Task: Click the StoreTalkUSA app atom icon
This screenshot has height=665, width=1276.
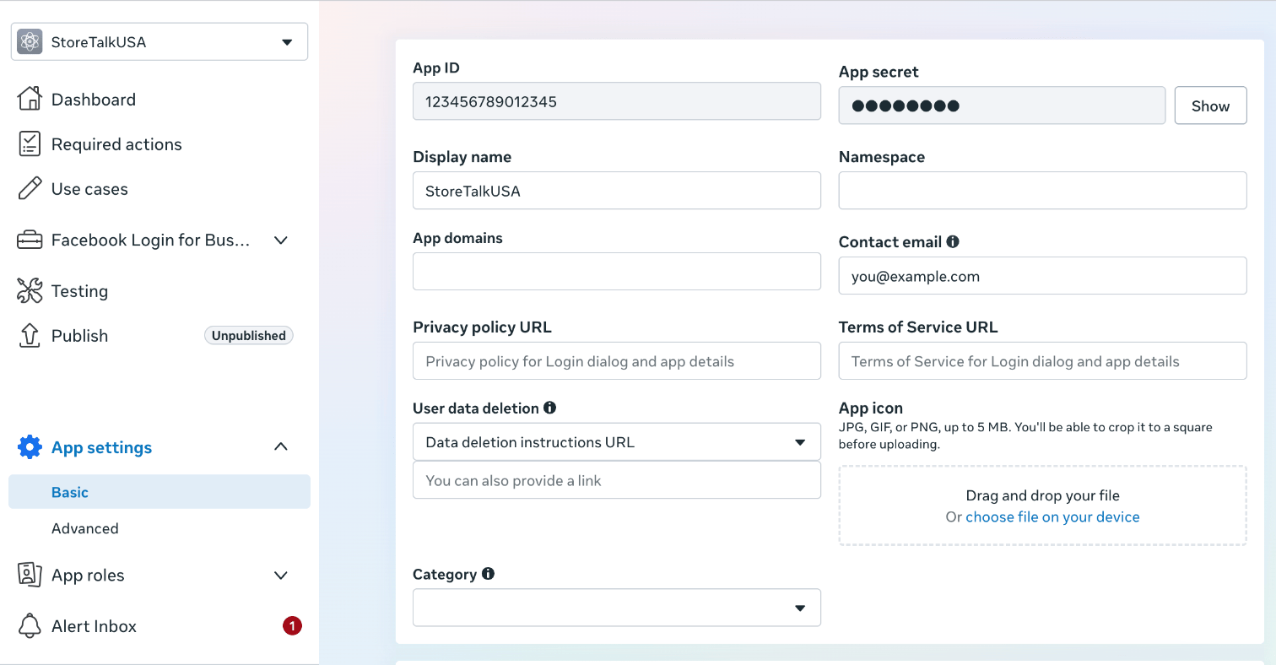Action: pos(30,41)
